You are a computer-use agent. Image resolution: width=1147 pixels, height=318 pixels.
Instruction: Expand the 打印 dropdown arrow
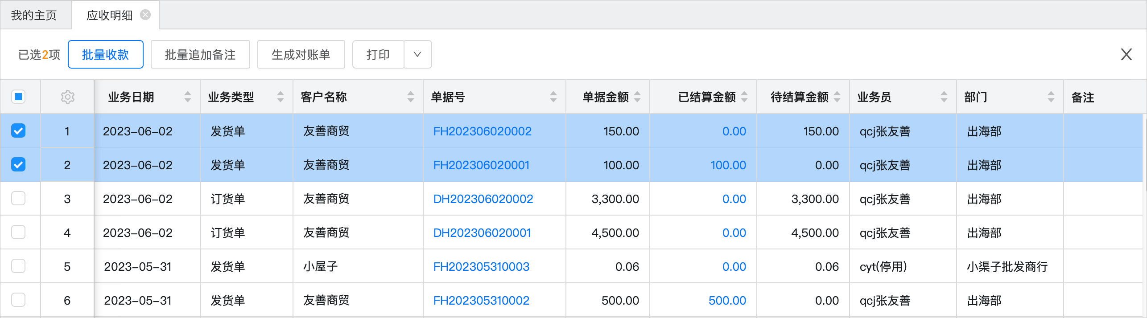pos(417,54)
